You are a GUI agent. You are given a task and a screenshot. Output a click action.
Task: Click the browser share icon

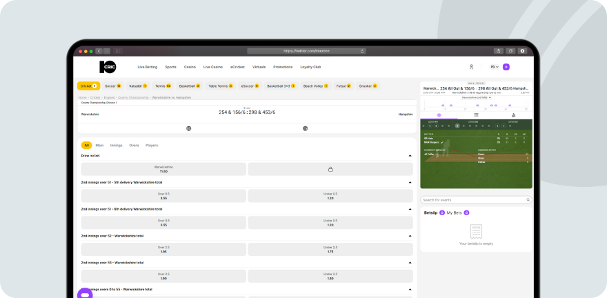pyautogui.click(x=498, y=51)
